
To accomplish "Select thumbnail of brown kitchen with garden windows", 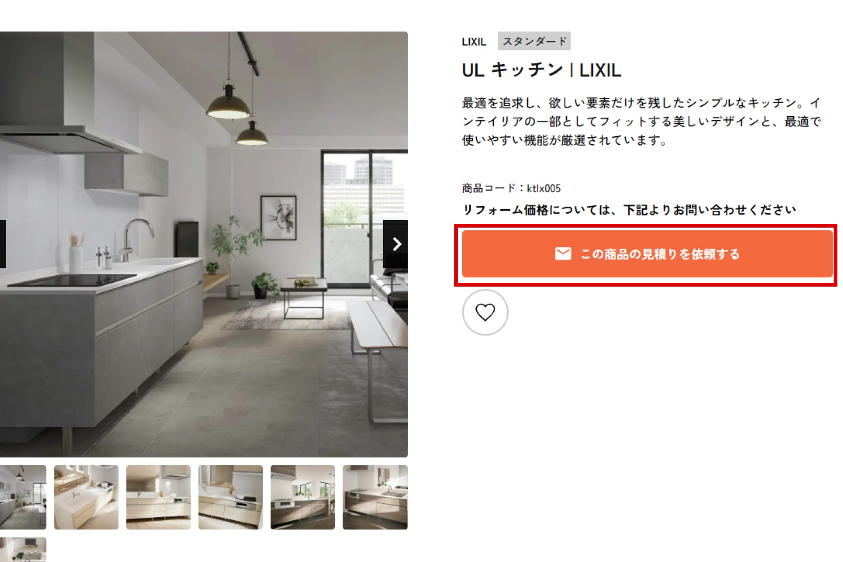I will (x=303, y=497).
